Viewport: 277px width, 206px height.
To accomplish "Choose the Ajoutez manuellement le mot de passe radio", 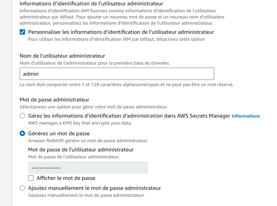I will (22, 188).
